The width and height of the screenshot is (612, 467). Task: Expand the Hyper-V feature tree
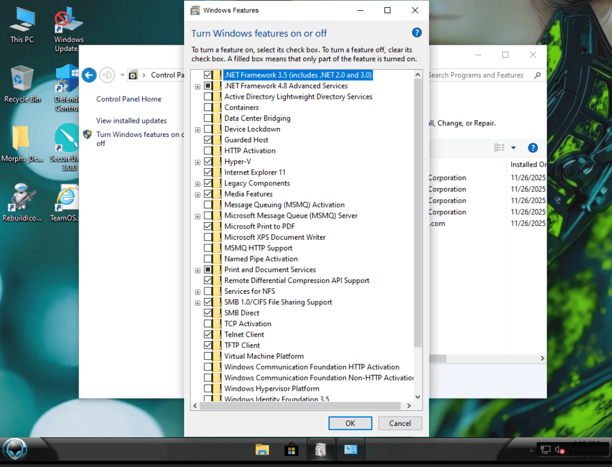click(198, 162)
